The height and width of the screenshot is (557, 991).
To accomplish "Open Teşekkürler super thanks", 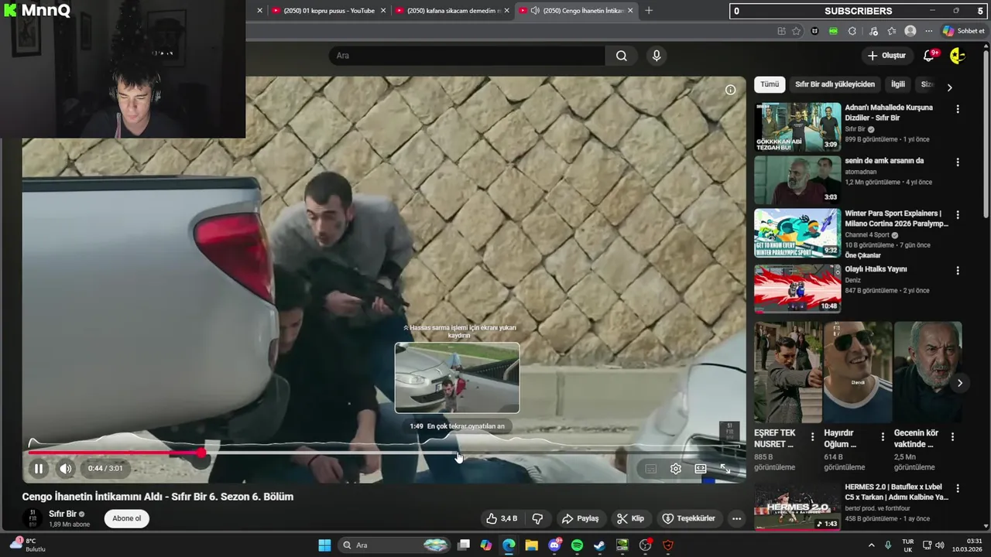I will tap(689, 518).
